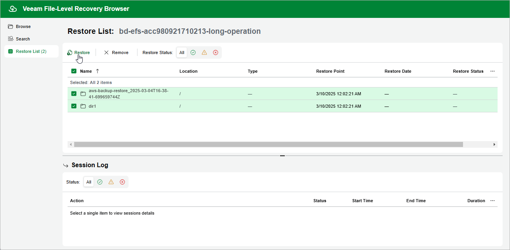510x250 pixels.
Task: Select the All filter in Session Log
Action: click(89, 182)
